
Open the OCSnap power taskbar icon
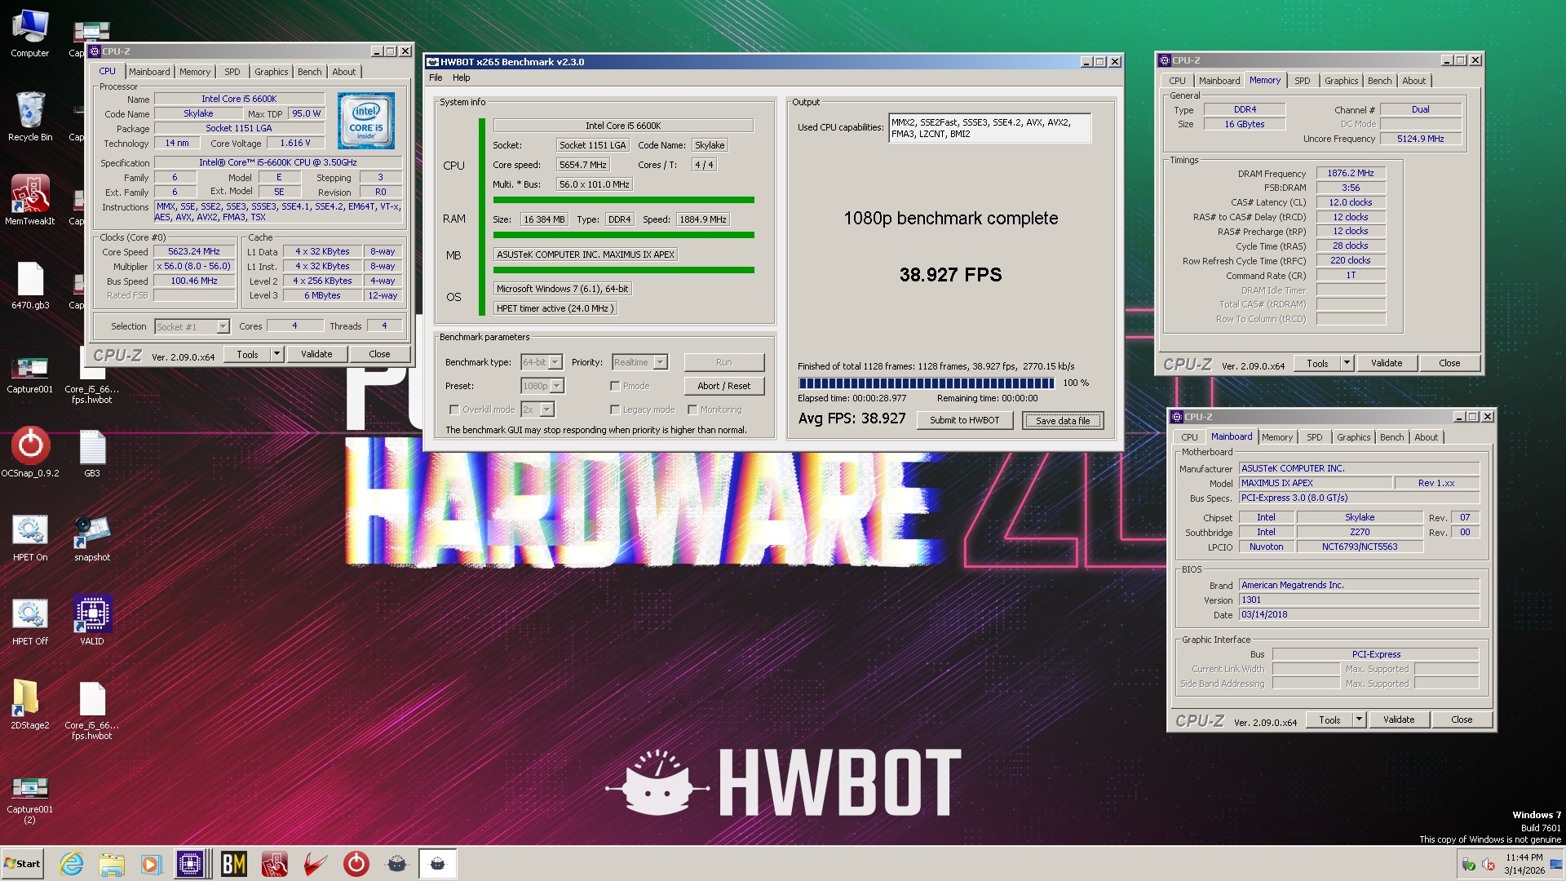click(x=356, y=864)
